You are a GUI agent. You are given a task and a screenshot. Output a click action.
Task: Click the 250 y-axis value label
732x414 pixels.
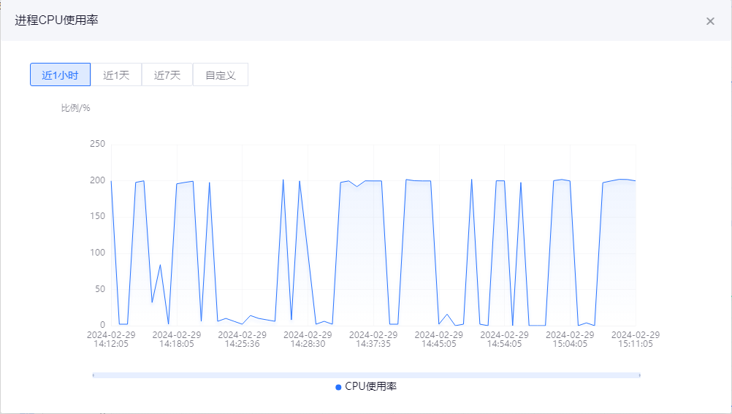(97, 144)
